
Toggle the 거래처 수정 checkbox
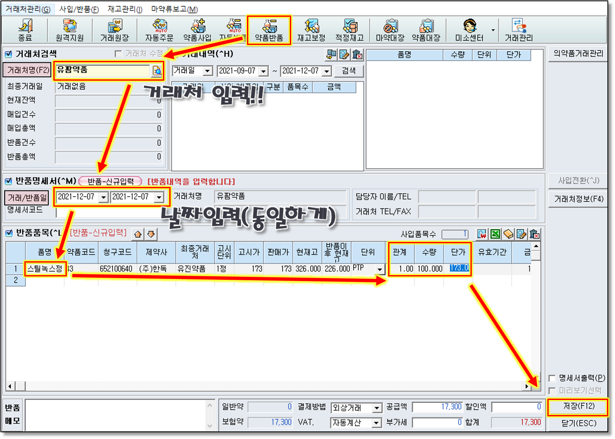pyautogui.click(x=118, y=54)
